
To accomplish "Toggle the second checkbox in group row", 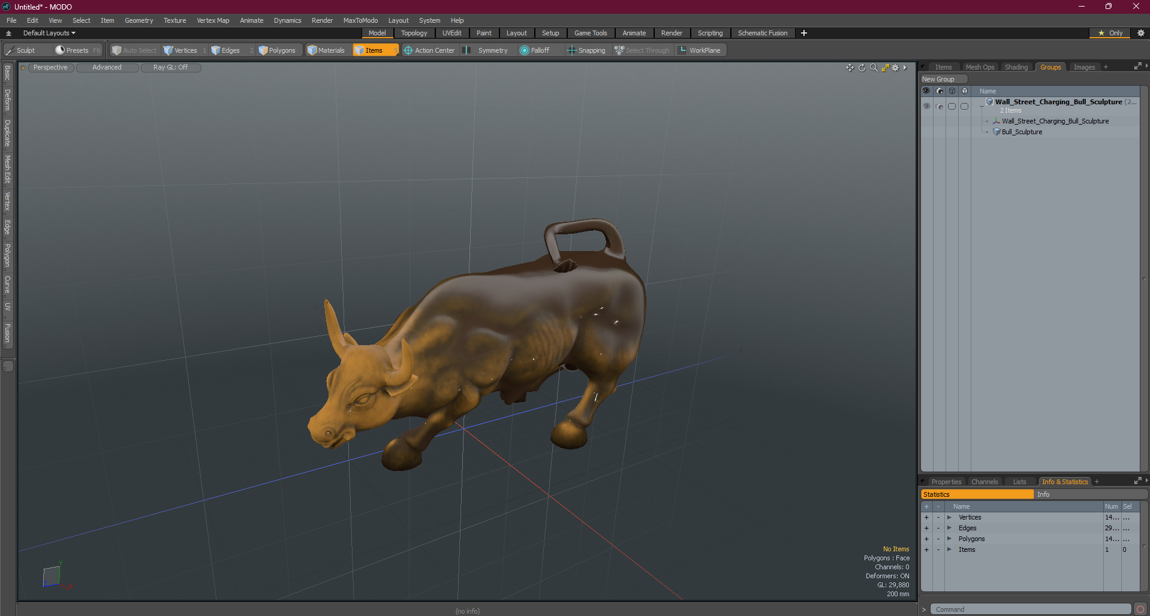I will (x=964, y=106).
